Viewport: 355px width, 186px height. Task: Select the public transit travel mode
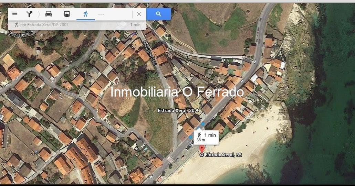[67, 14]
